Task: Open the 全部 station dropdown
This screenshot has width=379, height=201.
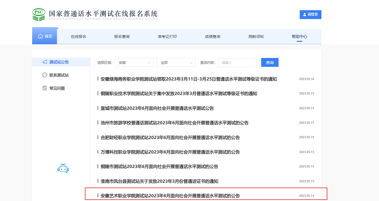Action: click(x=176, y=63)
